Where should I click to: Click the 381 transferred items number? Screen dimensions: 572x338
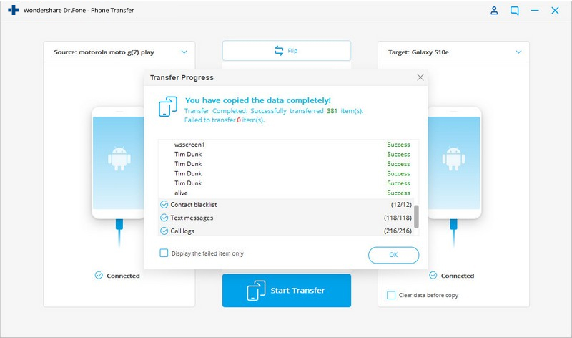(332, 111)
